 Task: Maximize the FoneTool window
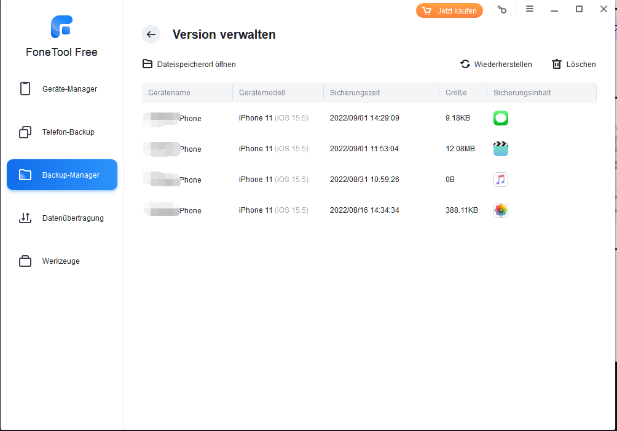coord(579,9)
